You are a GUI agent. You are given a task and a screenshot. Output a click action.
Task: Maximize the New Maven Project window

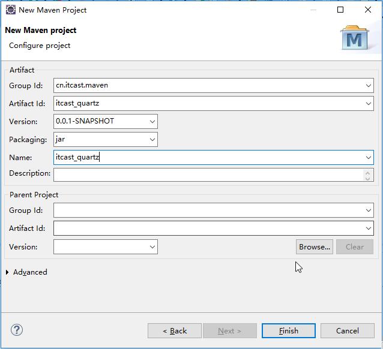(340, 10)
